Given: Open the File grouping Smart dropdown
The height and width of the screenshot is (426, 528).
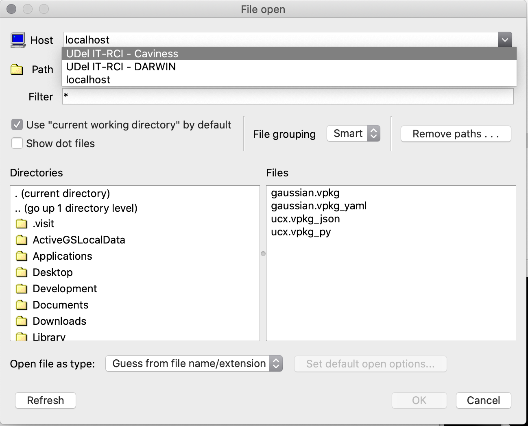Looking at the screenshot, I should (x=353, y=134).
